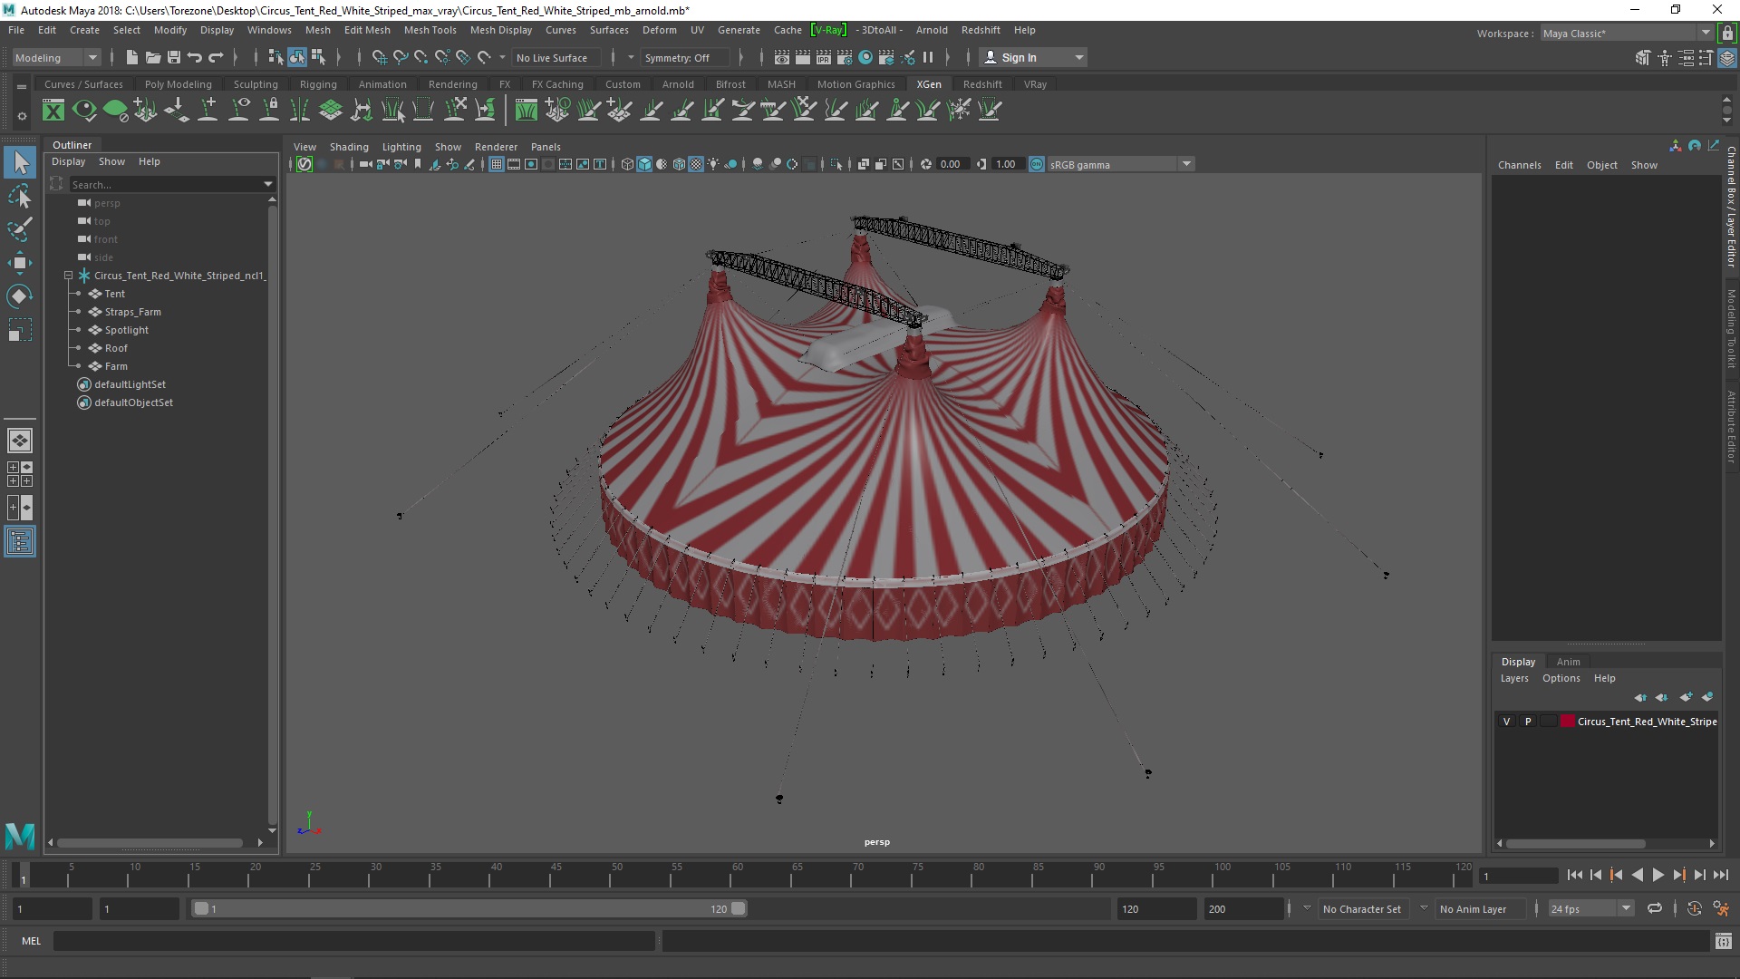This screenshot has height=979, width=1740.
Task: Toggle use all lights viewport icon
Action: 714,164
